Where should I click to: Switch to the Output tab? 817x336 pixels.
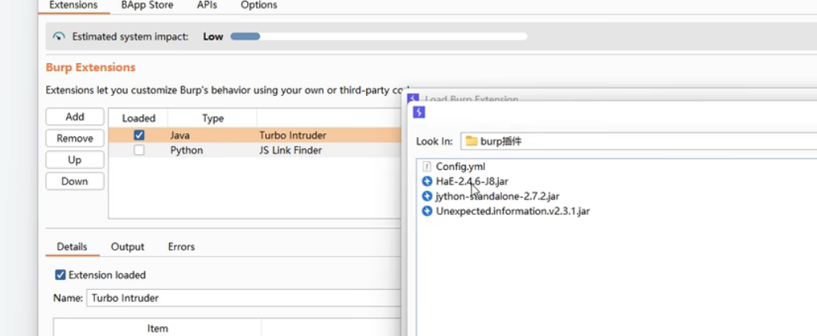tap(127, 247)
